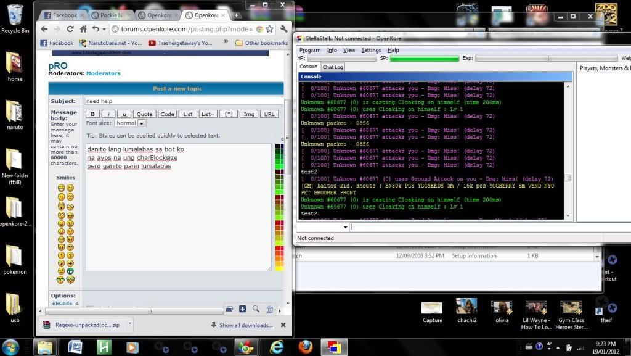Show hidden bookmarks chevron

click(226, 42)
